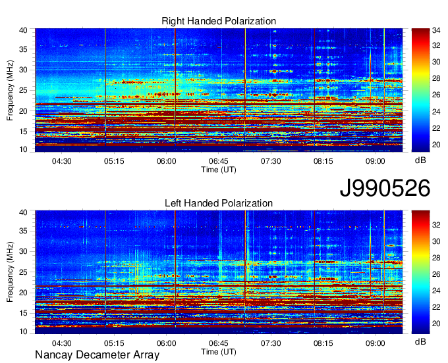
Task: Click the 34 dB value on top color scale
Action: [x=436, y=30]
